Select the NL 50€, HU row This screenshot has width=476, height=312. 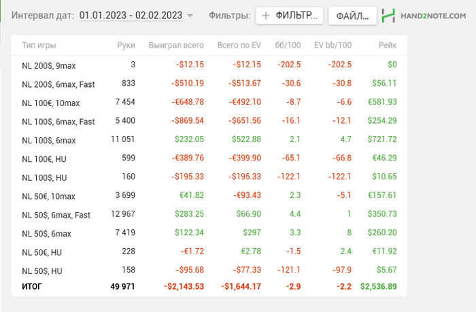(209, 252)
